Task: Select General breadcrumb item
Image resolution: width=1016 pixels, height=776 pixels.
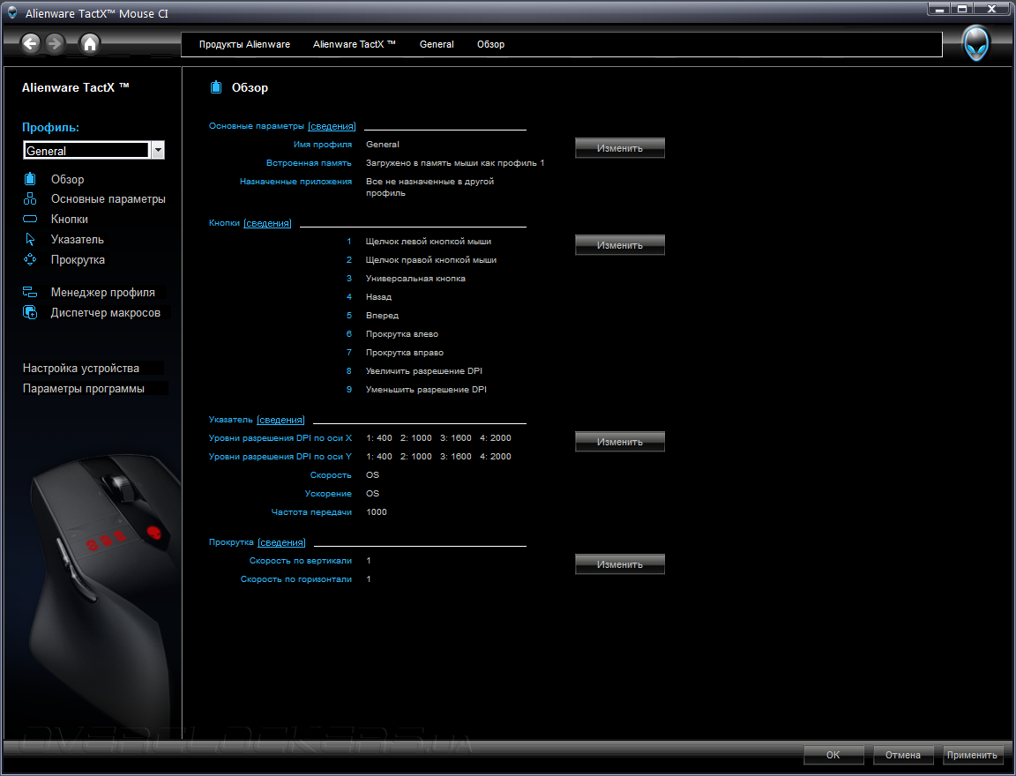Action: click(437, 44)
